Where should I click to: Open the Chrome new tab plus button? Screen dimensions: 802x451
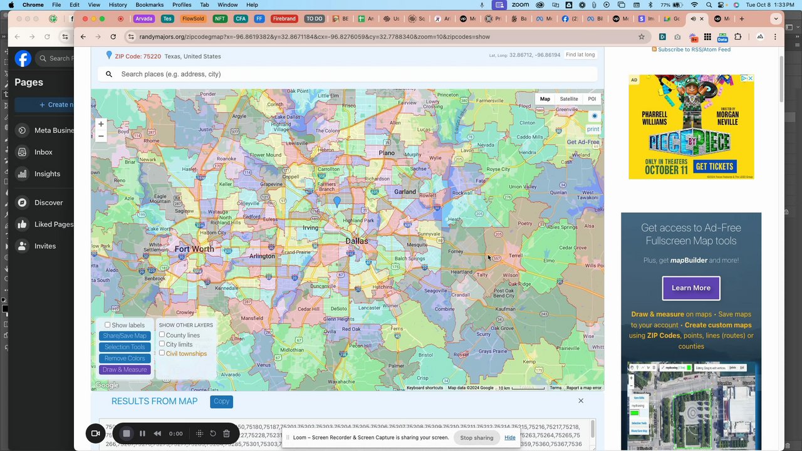(742, 19)
